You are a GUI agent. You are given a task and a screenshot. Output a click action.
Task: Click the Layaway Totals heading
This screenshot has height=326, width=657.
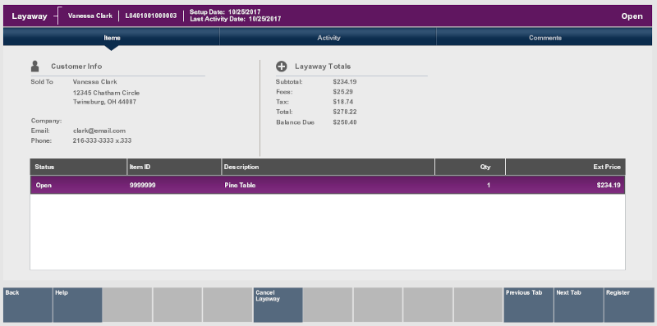323,67
